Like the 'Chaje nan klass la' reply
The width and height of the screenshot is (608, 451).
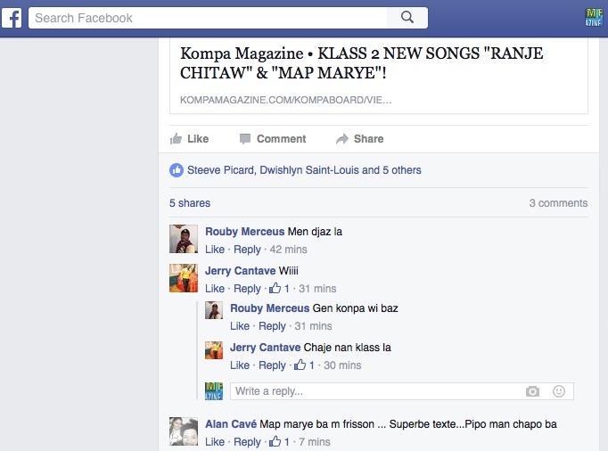(240, 365)
